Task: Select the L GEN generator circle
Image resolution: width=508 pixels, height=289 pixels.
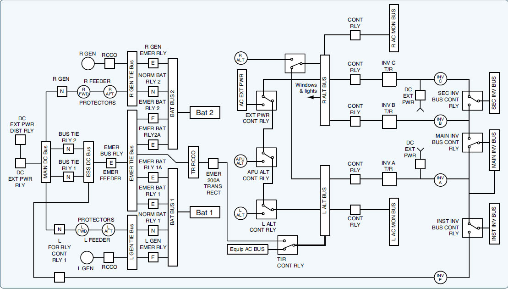Action: [87, 258]
